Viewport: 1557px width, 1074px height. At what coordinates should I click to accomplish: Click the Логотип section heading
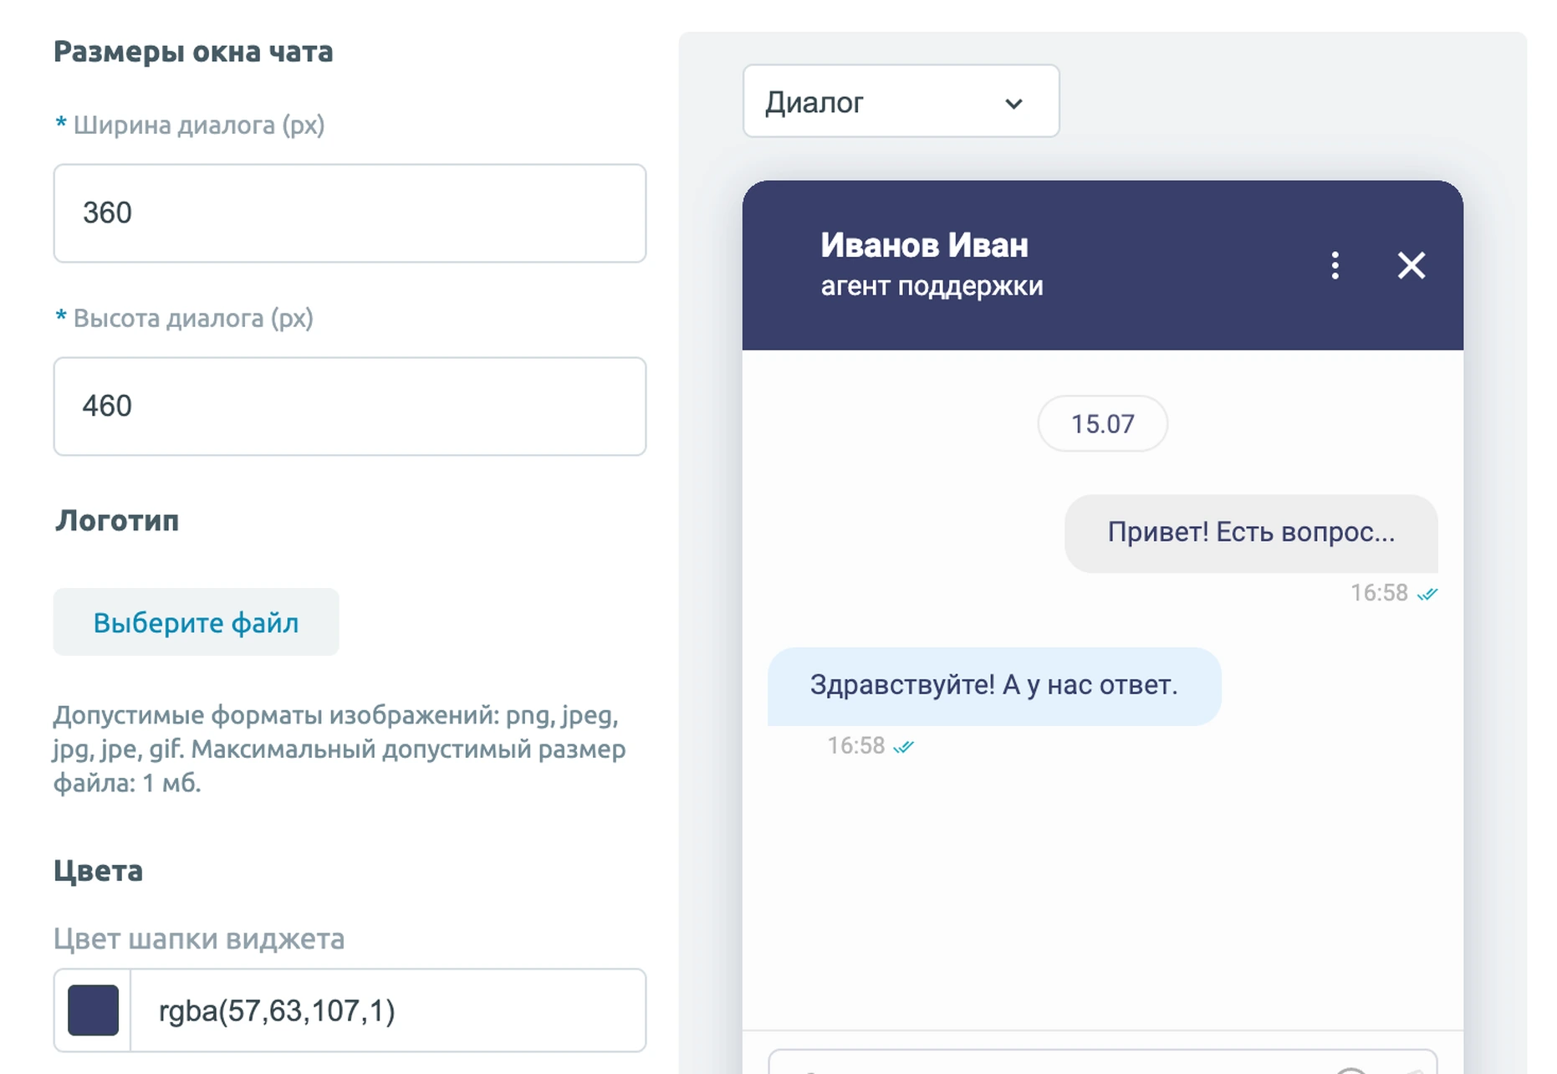point(117,520)
